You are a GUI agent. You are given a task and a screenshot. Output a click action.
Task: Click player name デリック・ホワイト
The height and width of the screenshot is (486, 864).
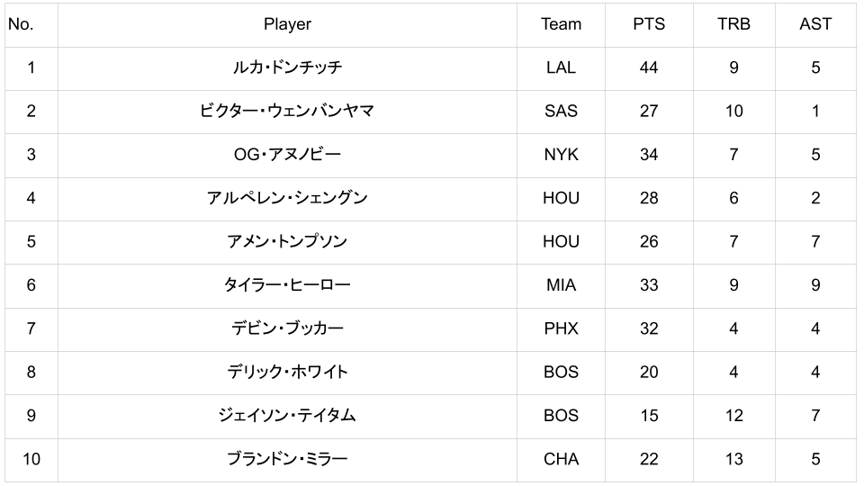(287, 372)
